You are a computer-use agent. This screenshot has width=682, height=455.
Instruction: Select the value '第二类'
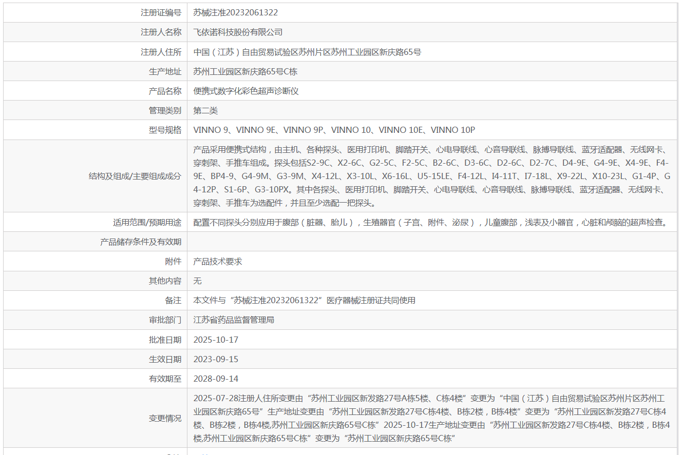205,111
